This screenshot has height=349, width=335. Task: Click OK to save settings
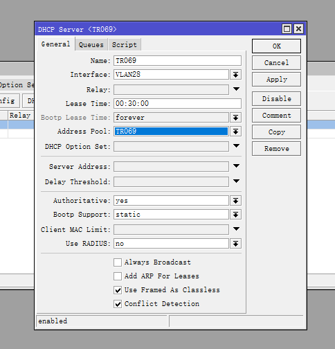point(276,46)
